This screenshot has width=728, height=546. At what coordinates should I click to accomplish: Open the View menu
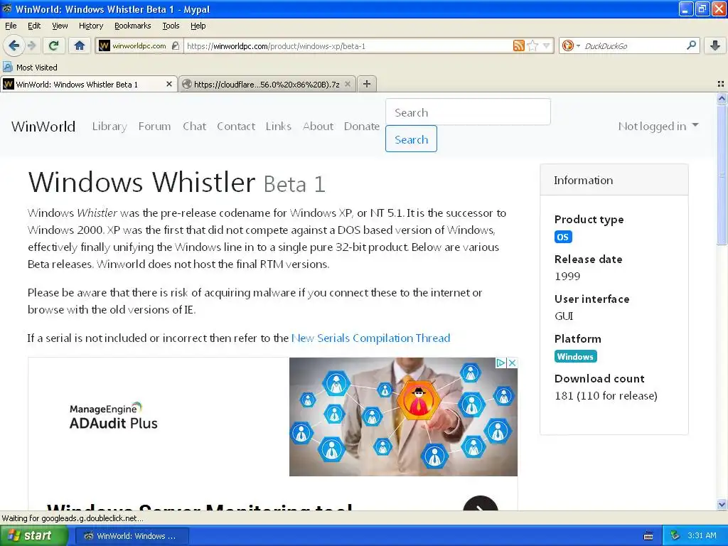tap(60, 26)
